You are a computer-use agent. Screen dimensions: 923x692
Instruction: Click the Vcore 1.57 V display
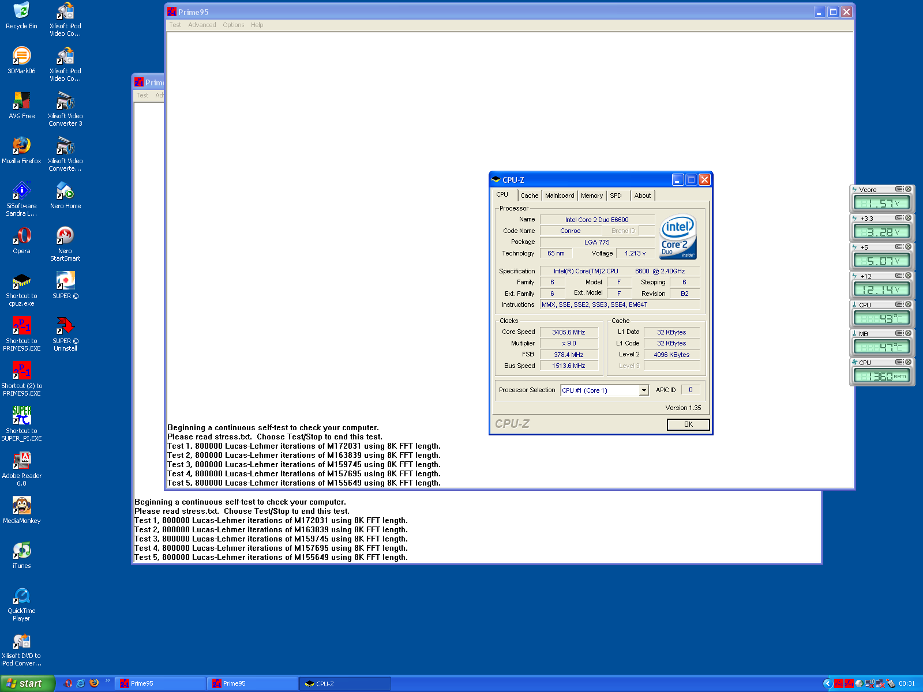coord(882,203)
